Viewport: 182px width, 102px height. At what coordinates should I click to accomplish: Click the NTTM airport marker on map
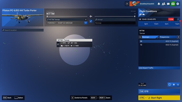coord(76,50)
